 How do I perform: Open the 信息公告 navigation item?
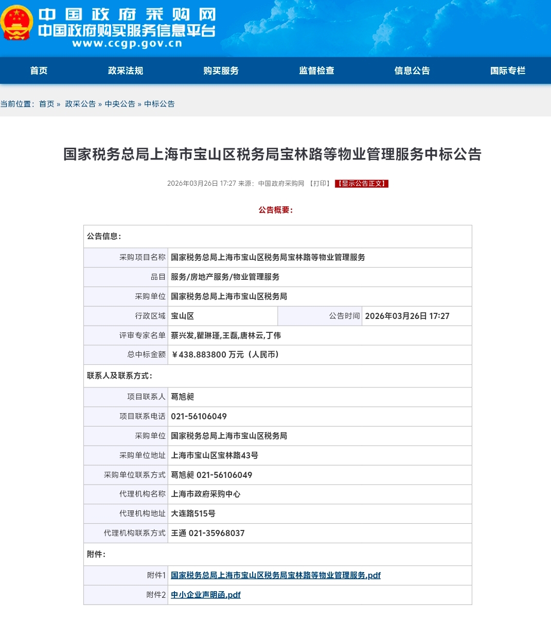click(x=412, y=70)
